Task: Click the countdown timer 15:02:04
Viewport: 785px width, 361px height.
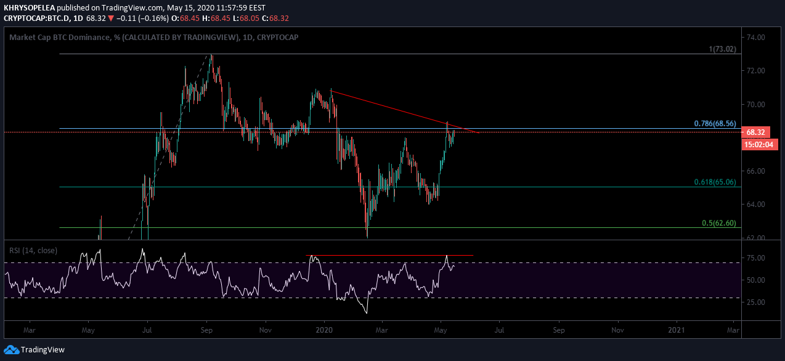Action: pyautogui.click(x=761, y=145)
